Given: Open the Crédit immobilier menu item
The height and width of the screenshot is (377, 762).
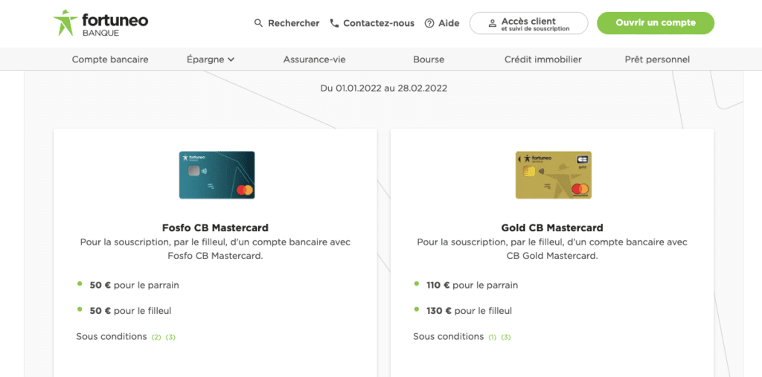Looking at the screenshot, I should coord(542,59).
